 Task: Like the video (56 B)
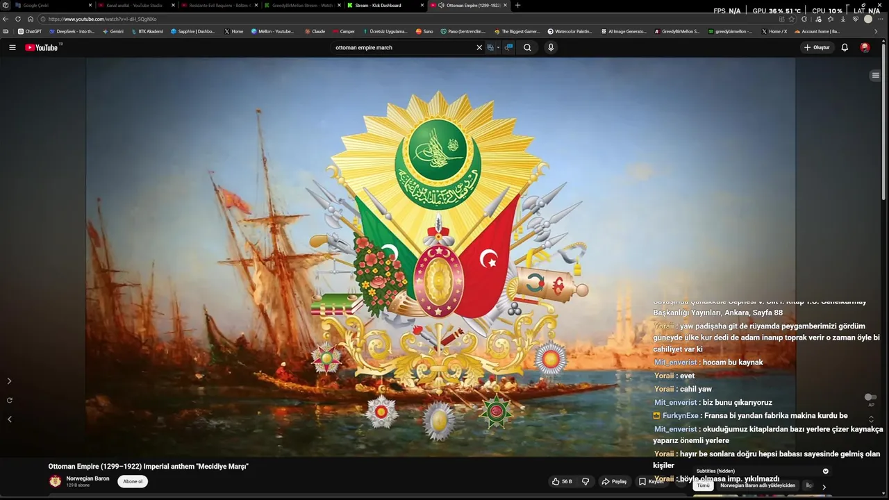(x=562, y=481)
